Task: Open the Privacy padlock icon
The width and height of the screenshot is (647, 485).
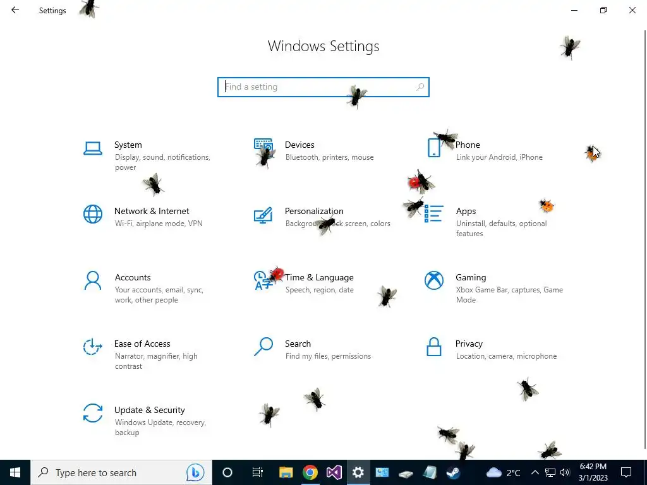Action: click(433, 347)
